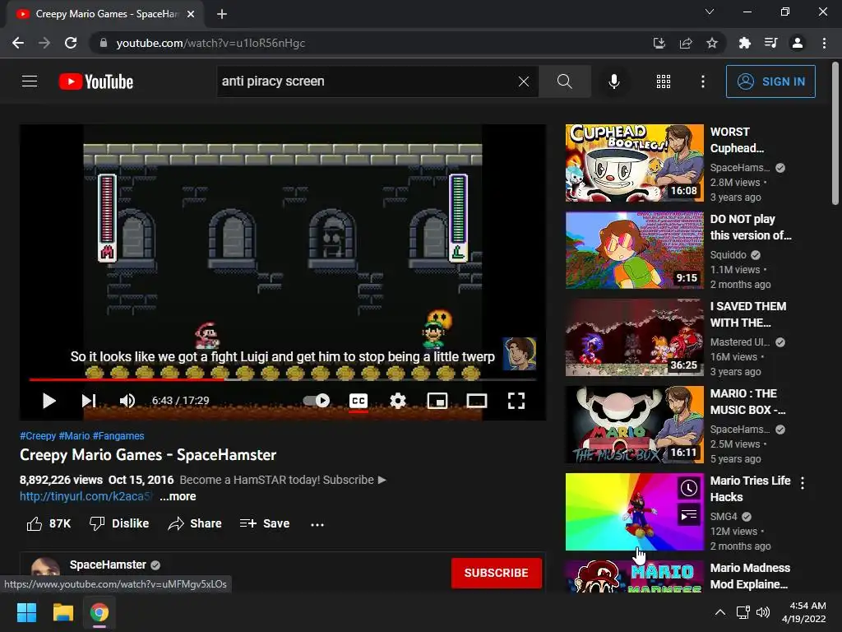The width and height of the screenshot is (842, 632).
Task: Click the #Fangames hashtag
Action: tap(118, 436)
